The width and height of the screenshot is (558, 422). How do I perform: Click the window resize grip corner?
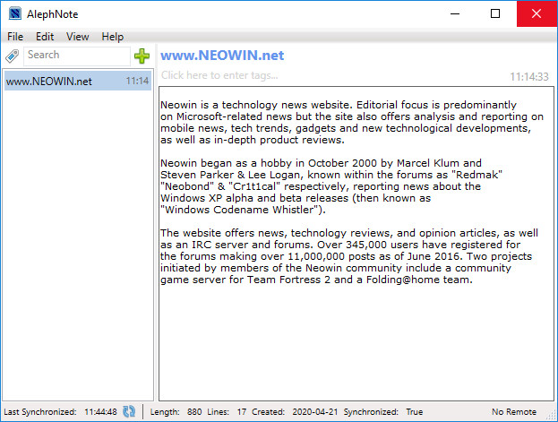click(x=552, y=416)
